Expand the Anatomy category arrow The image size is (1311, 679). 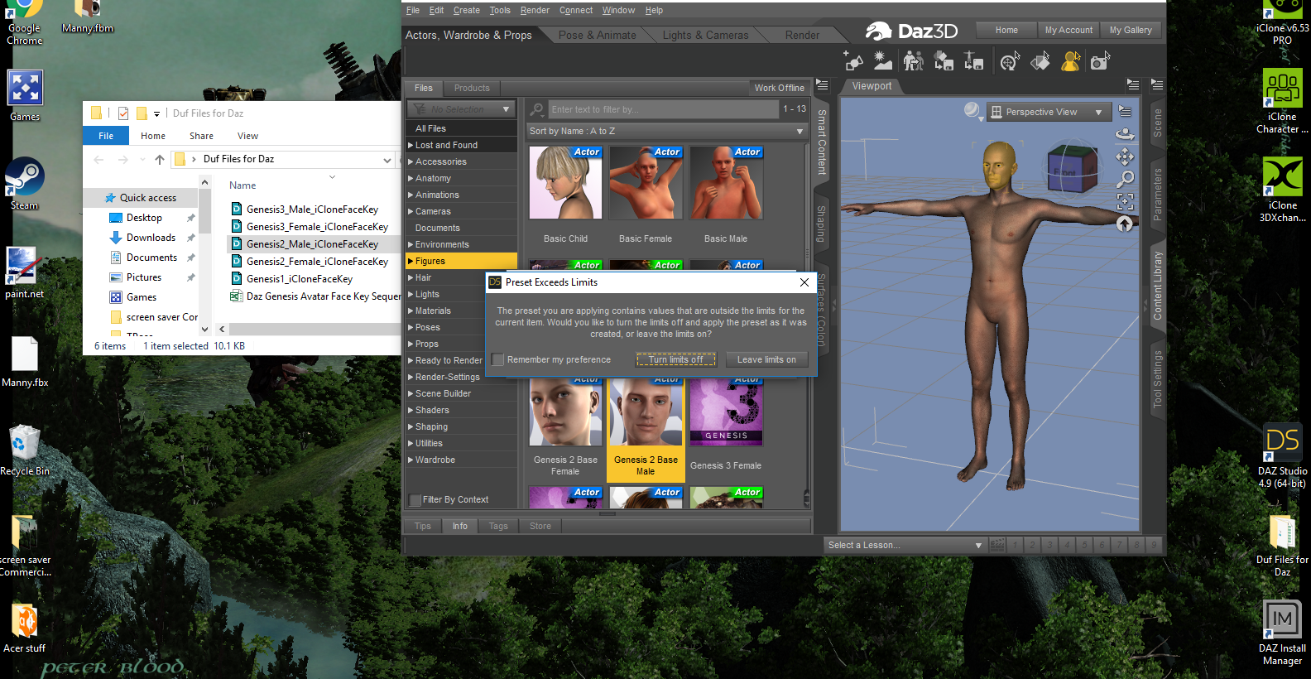[x=411, y=178]
